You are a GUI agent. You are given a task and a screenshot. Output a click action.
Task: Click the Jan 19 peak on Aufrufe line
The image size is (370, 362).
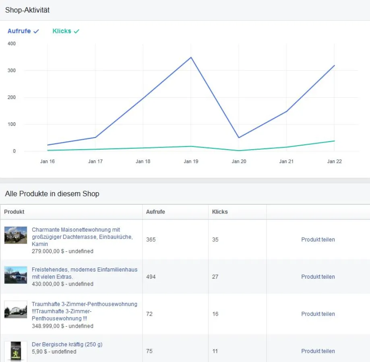(191, 57)
